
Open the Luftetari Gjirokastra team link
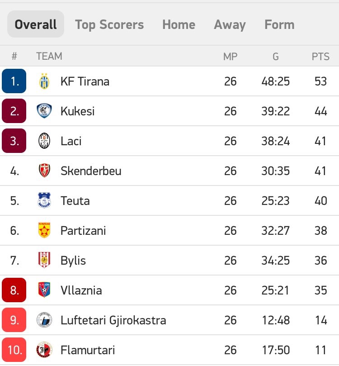point(113,320)
